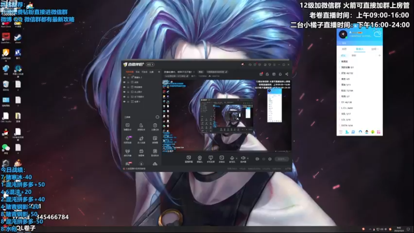This screenshot has height=233, width=414.
Task: Open the pink app grid icon in QQ
Action: 379,132
